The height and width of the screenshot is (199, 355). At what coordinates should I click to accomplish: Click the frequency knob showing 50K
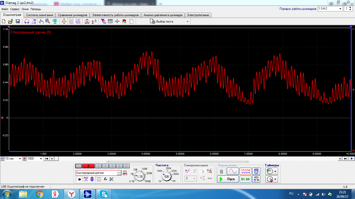[x=167, y=176]
